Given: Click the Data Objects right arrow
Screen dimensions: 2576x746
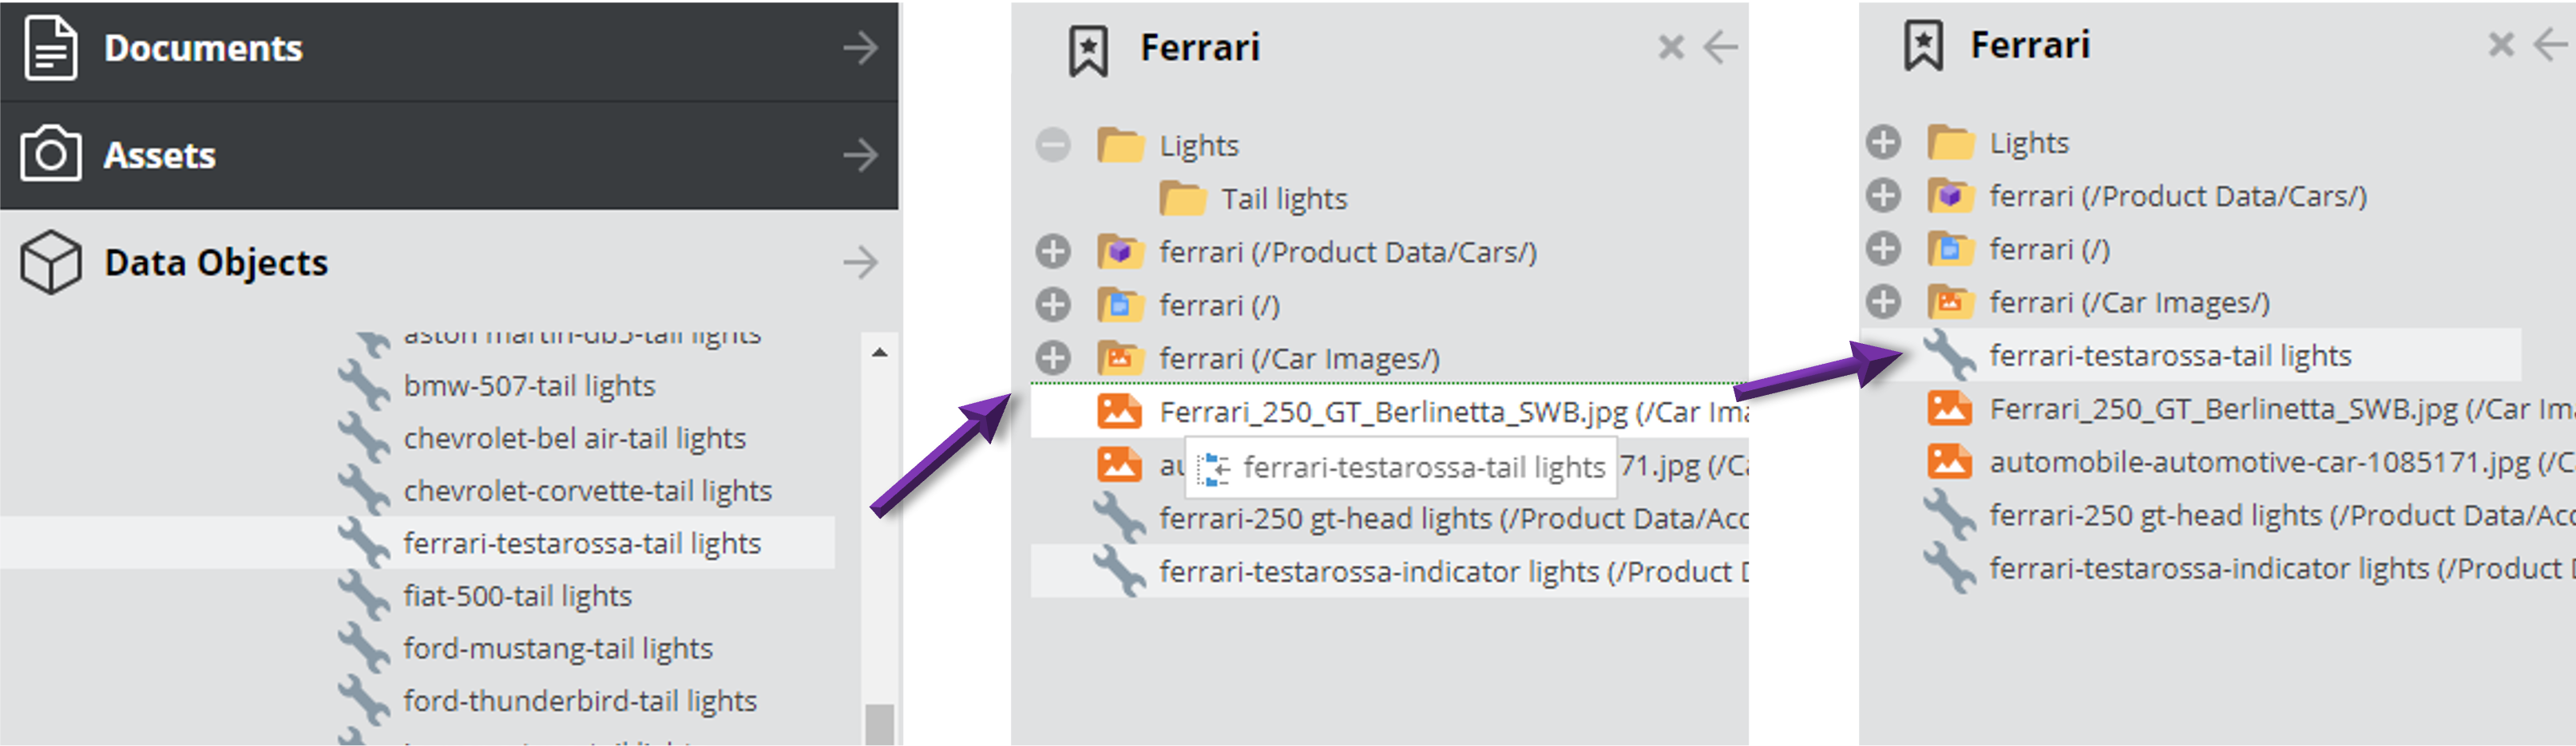Looking at the screenshot, I should pos(860,262).
